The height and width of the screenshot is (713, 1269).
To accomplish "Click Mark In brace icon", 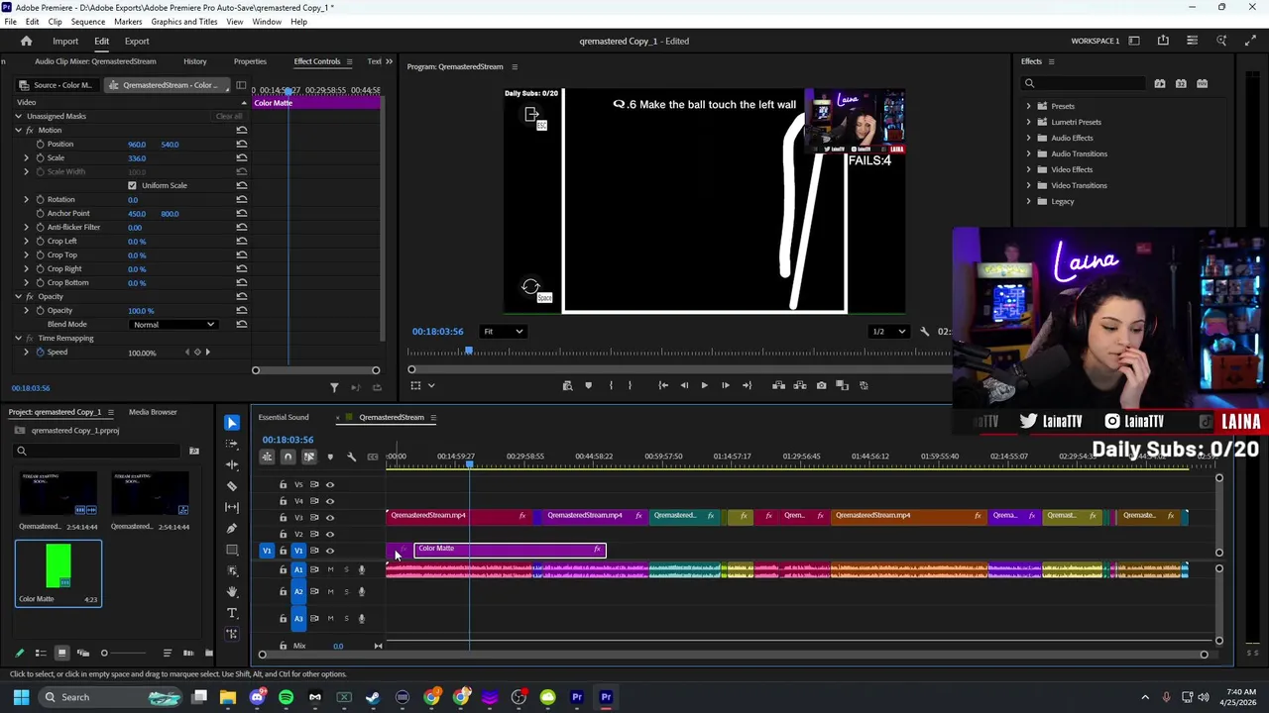I will (611, 385).
